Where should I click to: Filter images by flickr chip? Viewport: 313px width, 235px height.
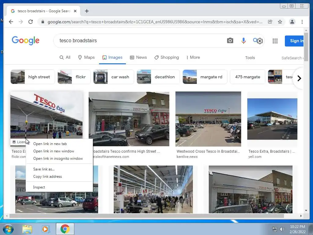(x=74, y=77)
